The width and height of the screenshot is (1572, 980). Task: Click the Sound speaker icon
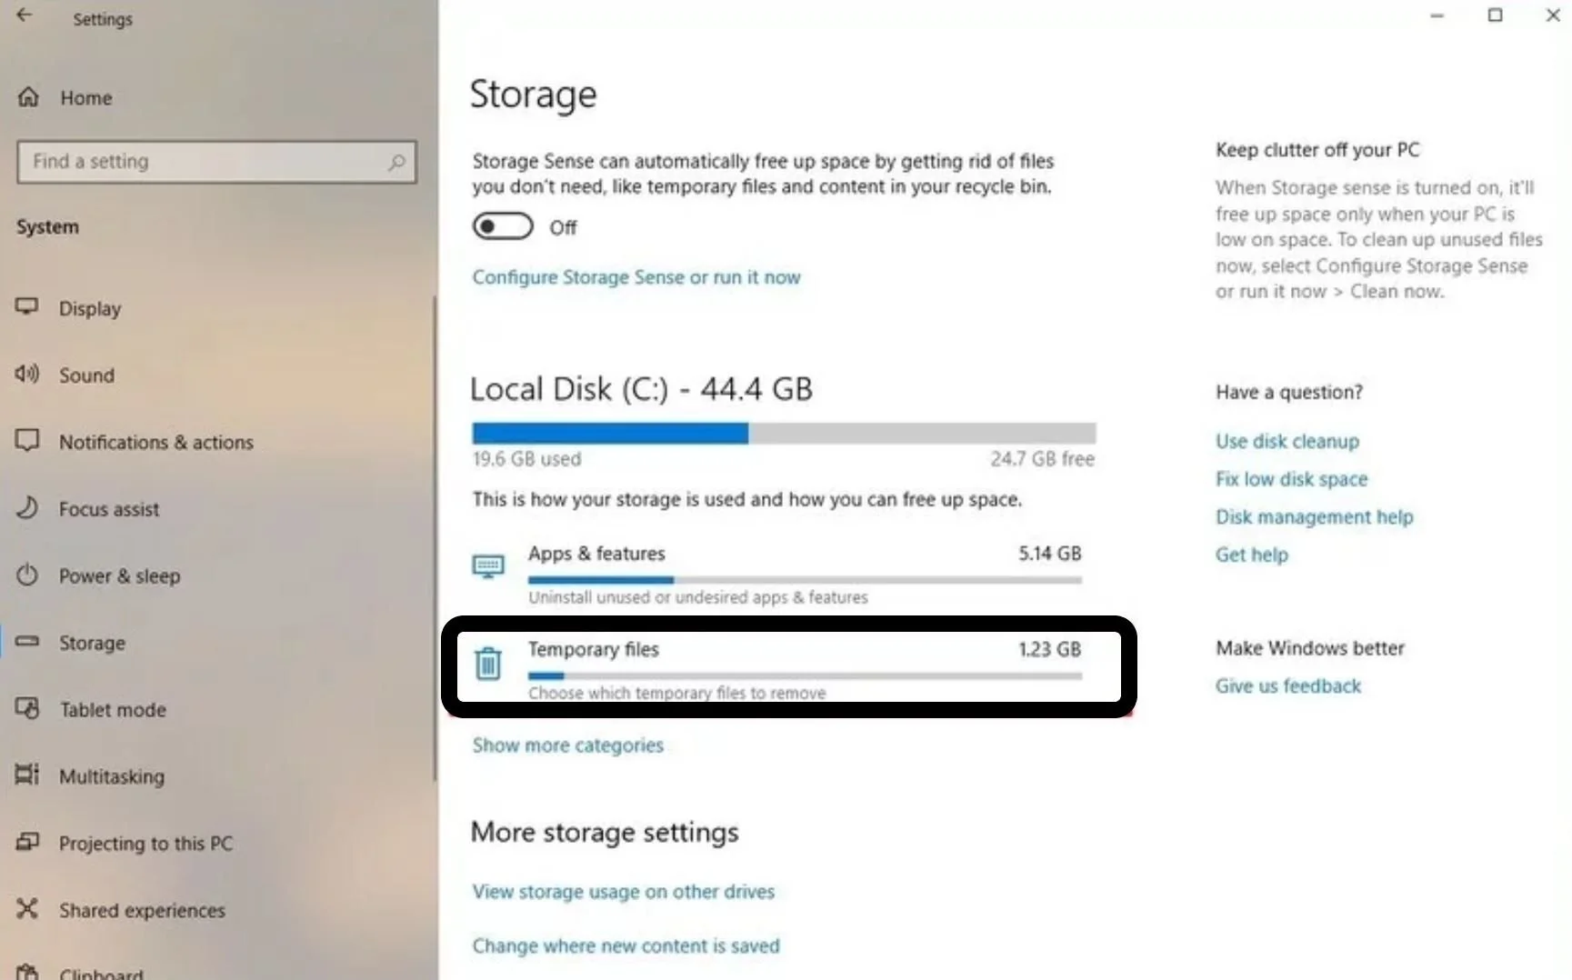coord(26,374)
